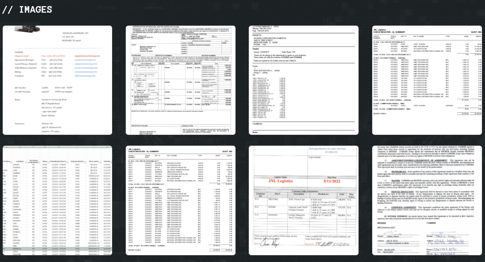Open the Neumann Agriprises contact sheet thumbnail
485x262 pixels.
tap(57, 80)
